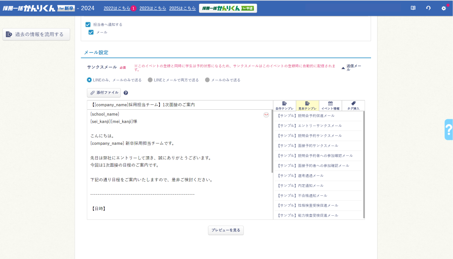This screenshot has height=259, width=453.
Task: Open the かんりくん for中途 menu item
Action: pos(228,7)
